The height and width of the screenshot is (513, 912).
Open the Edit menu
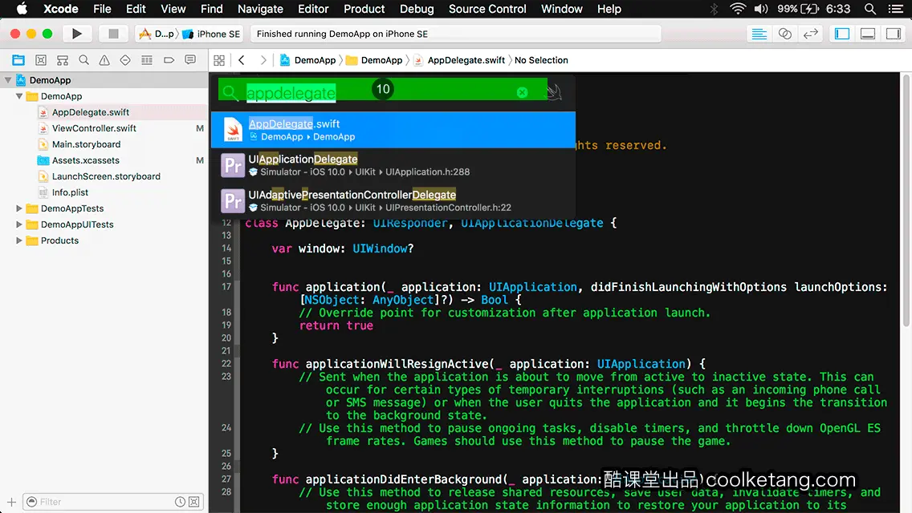click(x=136, y=9)
